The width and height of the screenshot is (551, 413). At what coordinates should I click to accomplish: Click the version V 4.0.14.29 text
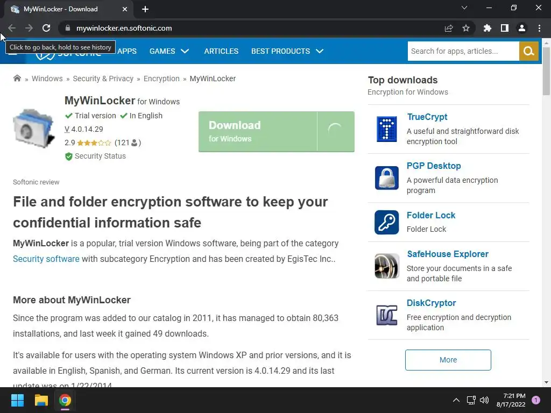coord(83,129)
